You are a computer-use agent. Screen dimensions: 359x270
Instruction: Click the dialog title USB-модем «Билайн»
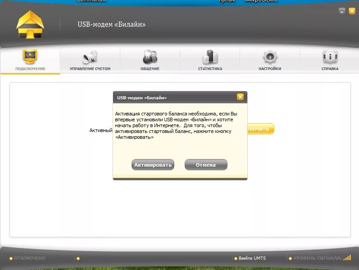click(142, 98)
